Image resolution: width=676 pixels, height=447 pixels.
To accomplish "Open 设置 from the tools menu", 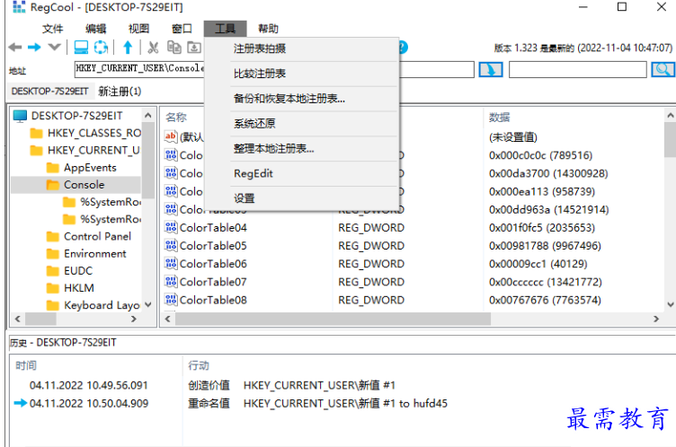I will pos(302,198).
